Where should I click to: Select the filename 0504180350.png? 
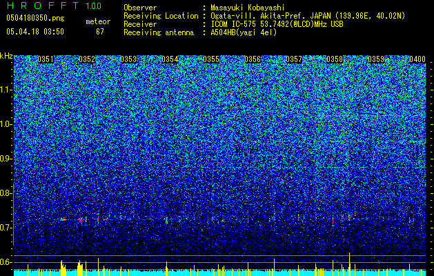pyautogui.click(x=35, y=19)
